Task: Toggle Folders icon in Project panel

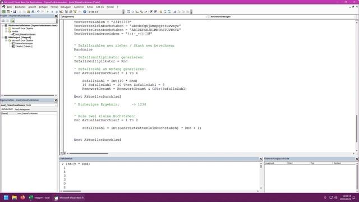Action: [x=12, y=21]
